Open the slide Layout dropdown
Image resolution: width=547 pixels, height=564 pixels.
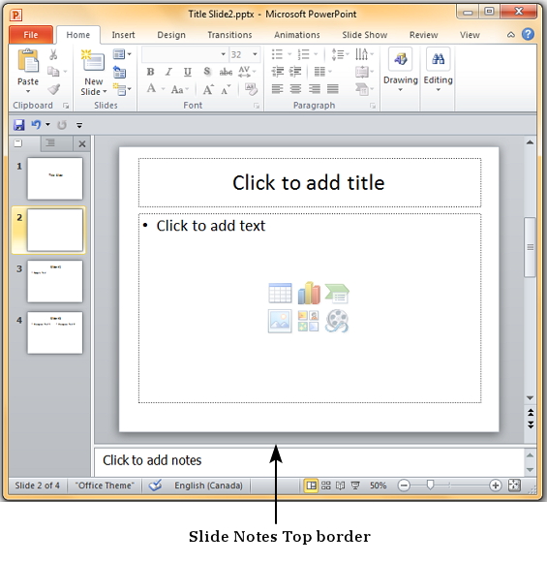tap(122, 54)
